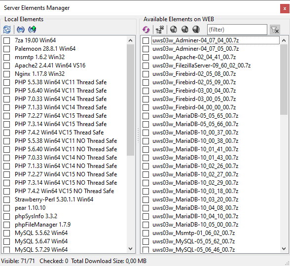The image size is (290, 266).
Task: Click the blue circular sync icon in Local Elements
Action: 21,30
